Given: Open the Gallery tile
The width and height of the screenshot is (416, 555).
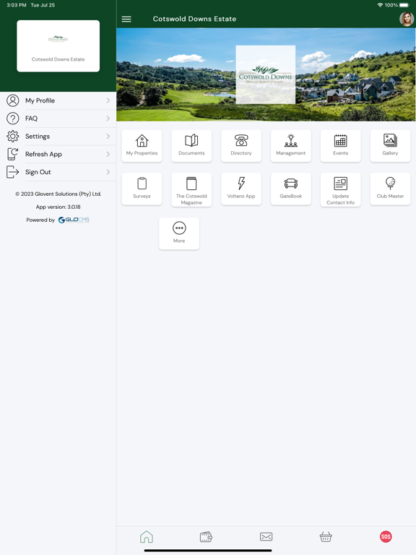Looking at the screenshot, I should [390, 146].
